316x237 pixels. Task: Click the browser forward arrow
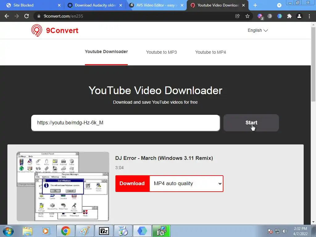[17, 16]
